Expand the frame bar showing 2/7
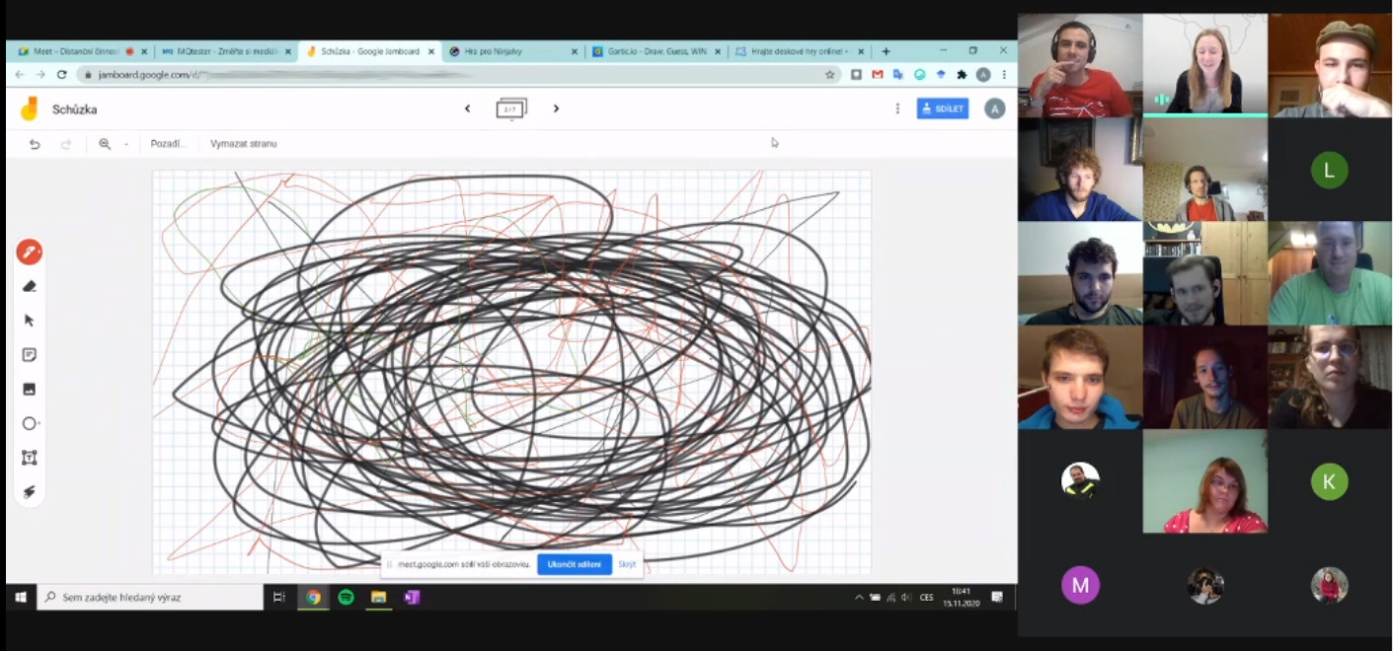 (510, 109)
